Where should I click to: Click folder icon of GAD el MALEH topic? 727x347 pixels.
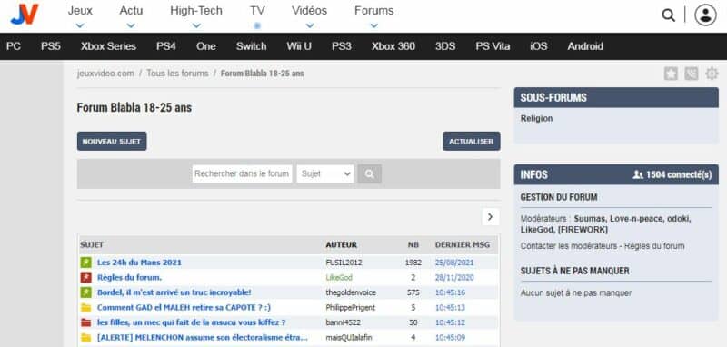85,308
